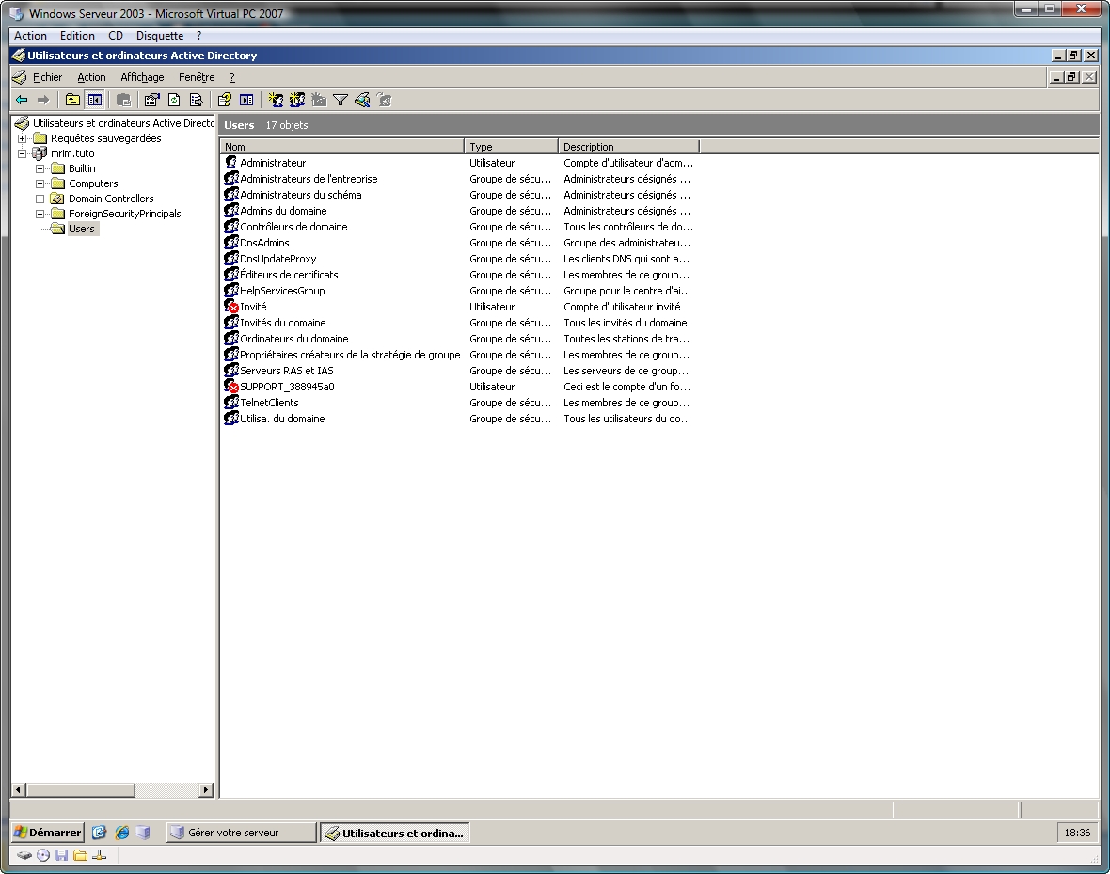This screenshot has width=1110, height=874.
Task: Expand the Builtin folder node
Action: (x=40, y=168)
